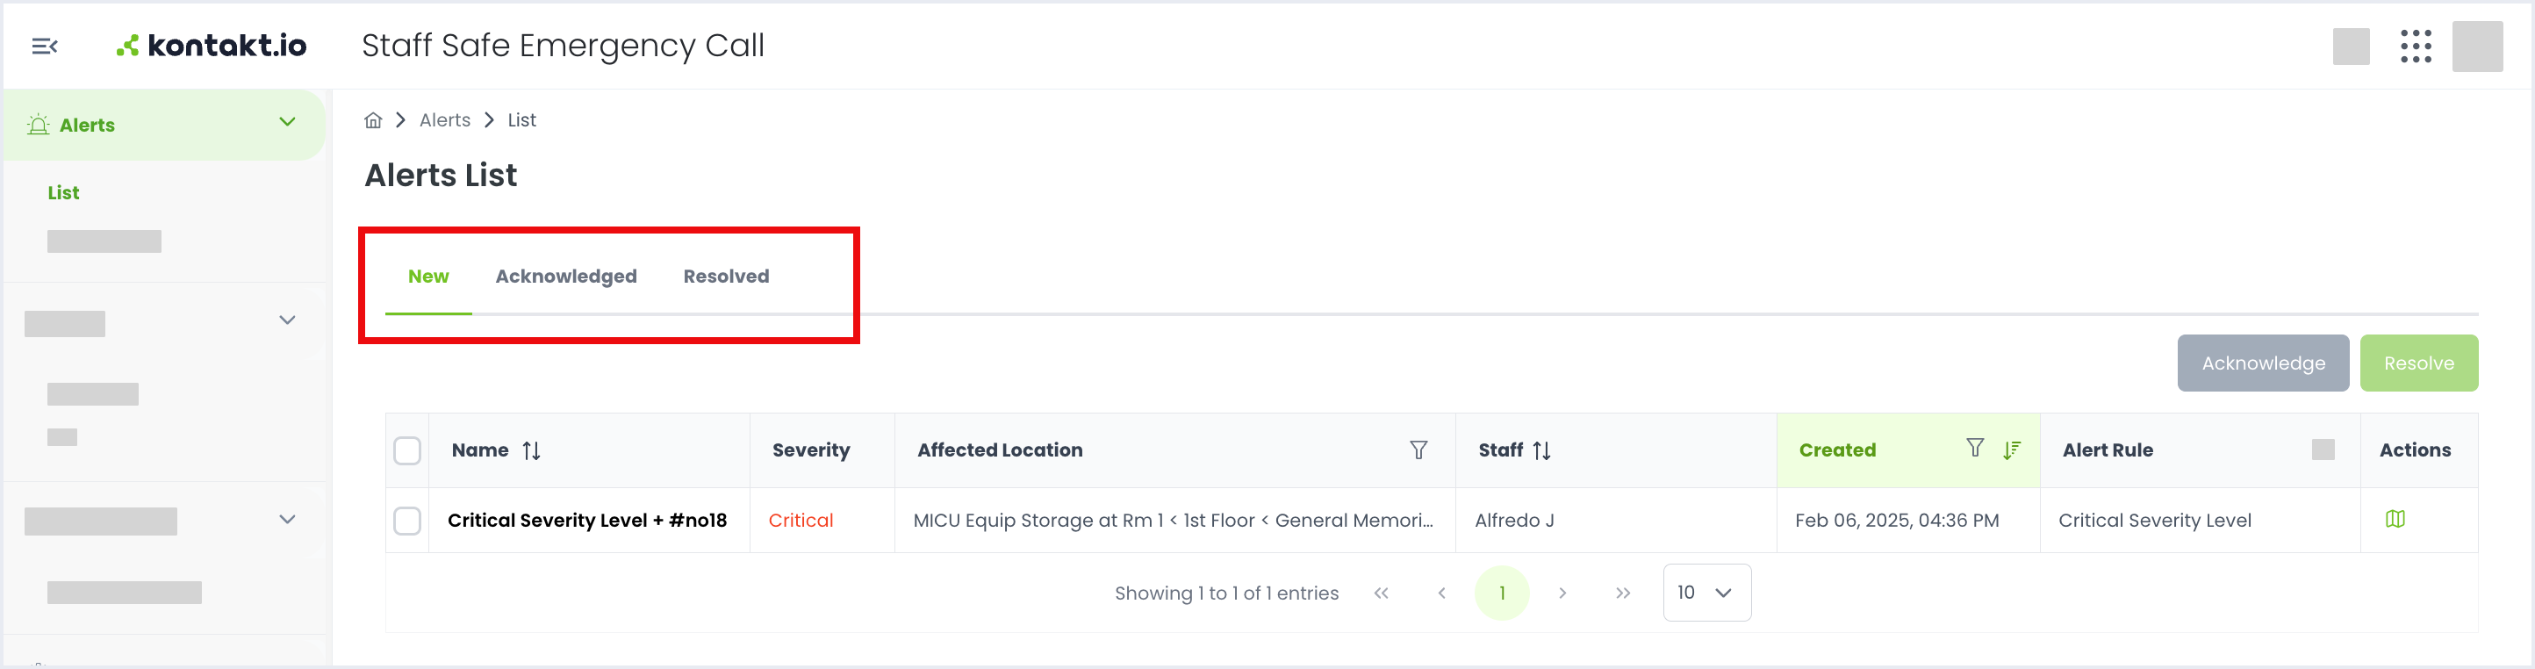The width and height of the screenshot is (2535, 669).
Task: Toggle descending sort on Created column
Action: (x=2012, y=450)
